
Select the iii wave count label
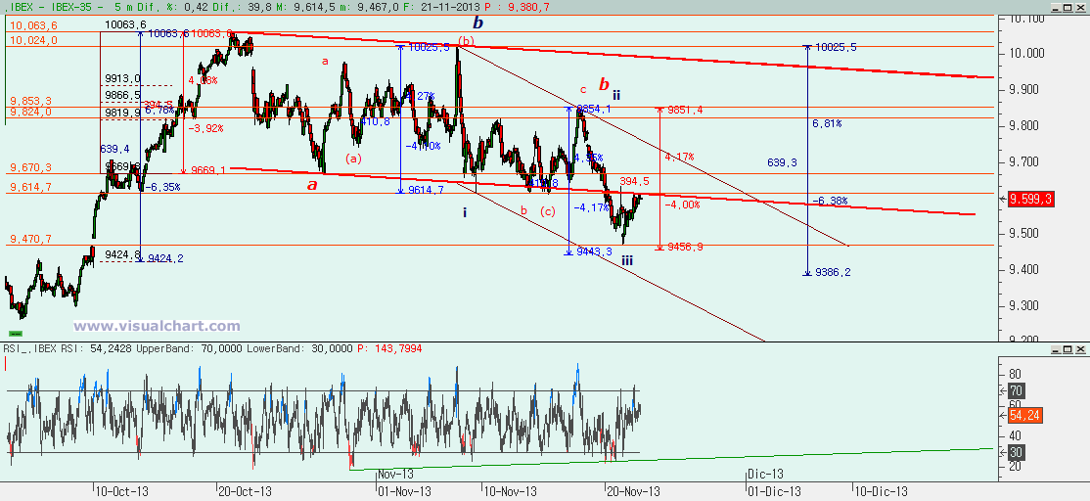[627, 260]
